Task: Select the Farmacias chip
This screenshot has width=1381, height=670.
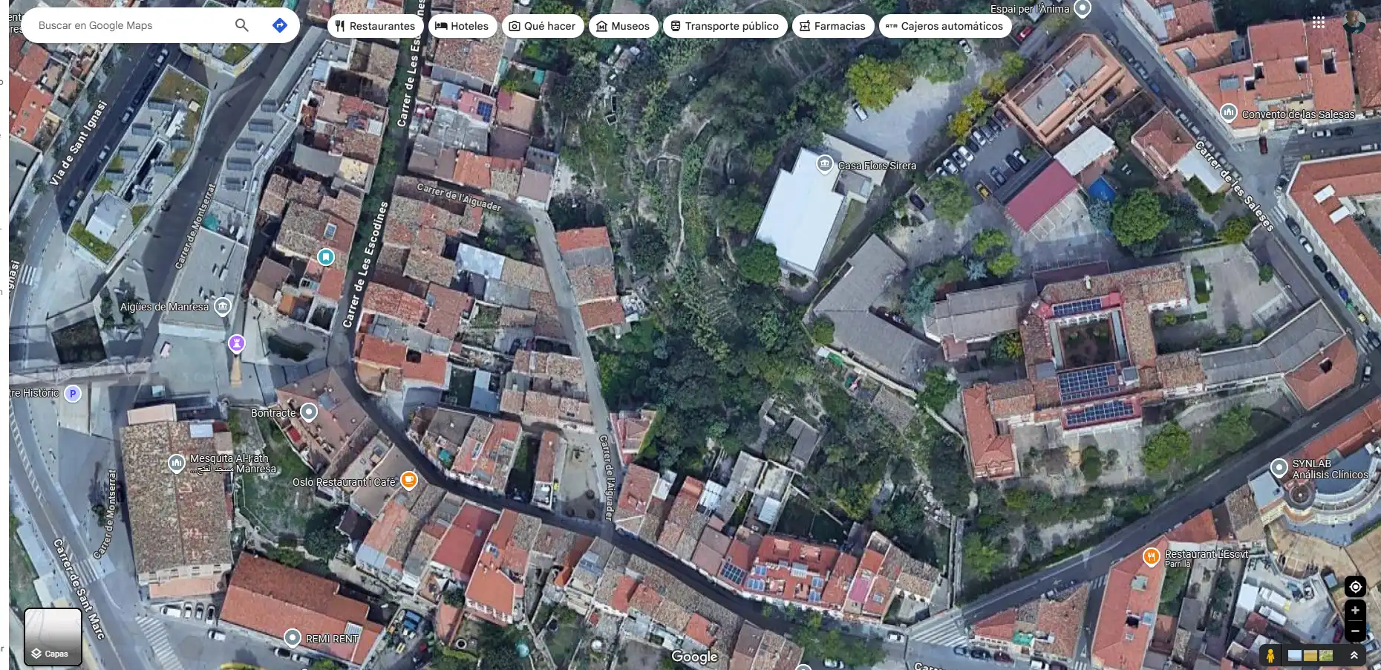Action: tap(832, 26)
